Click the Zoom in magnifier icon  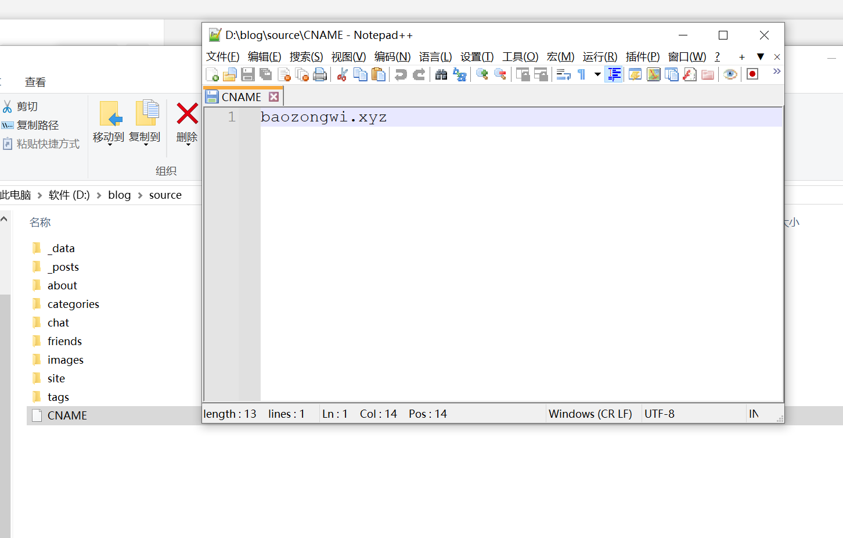pyautogui.click(x=482, y=74)
